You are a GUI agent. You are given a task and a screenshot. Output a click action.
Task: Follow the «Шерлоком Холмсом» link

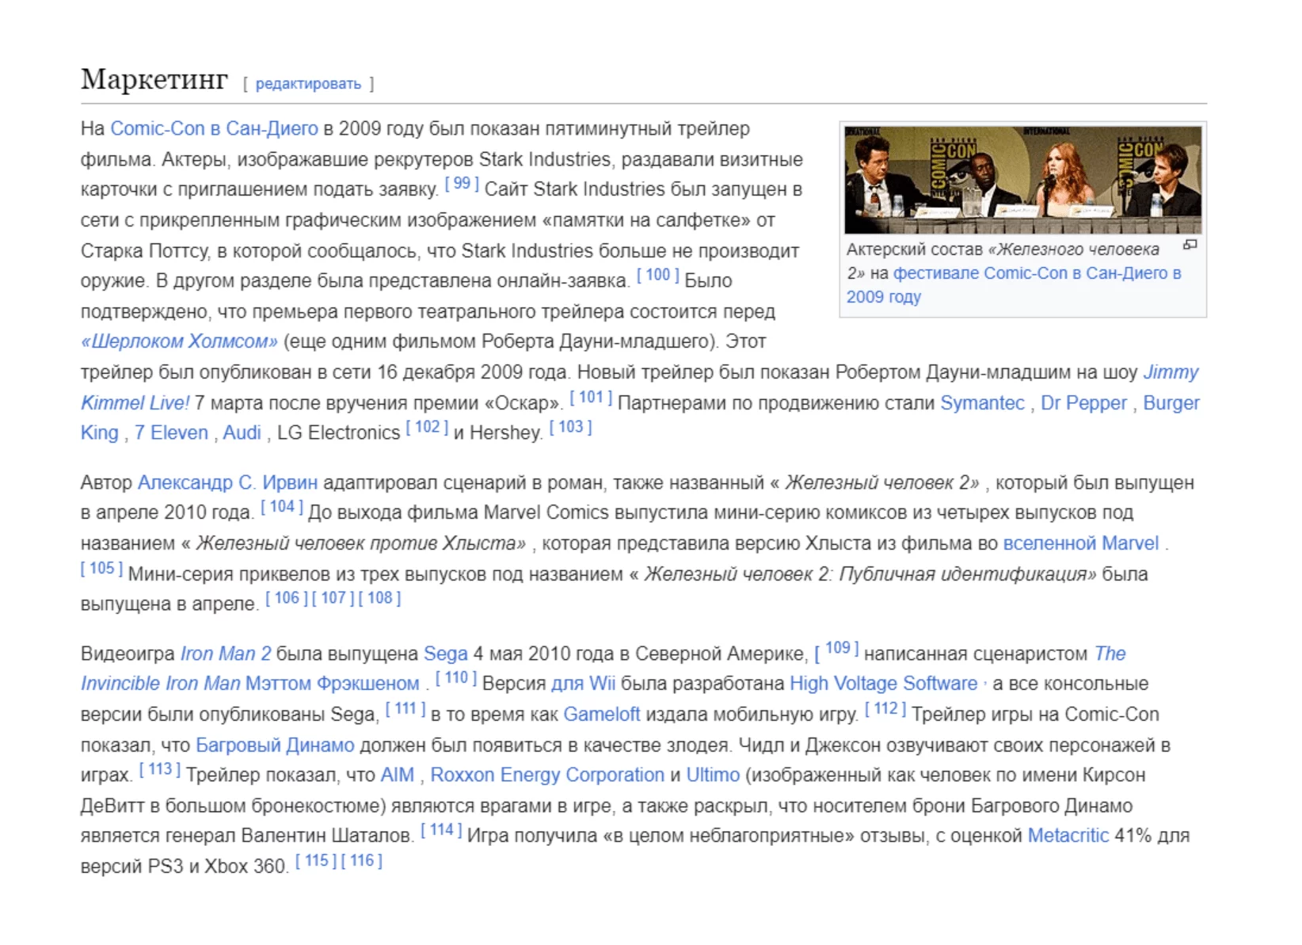pos(180,341)
